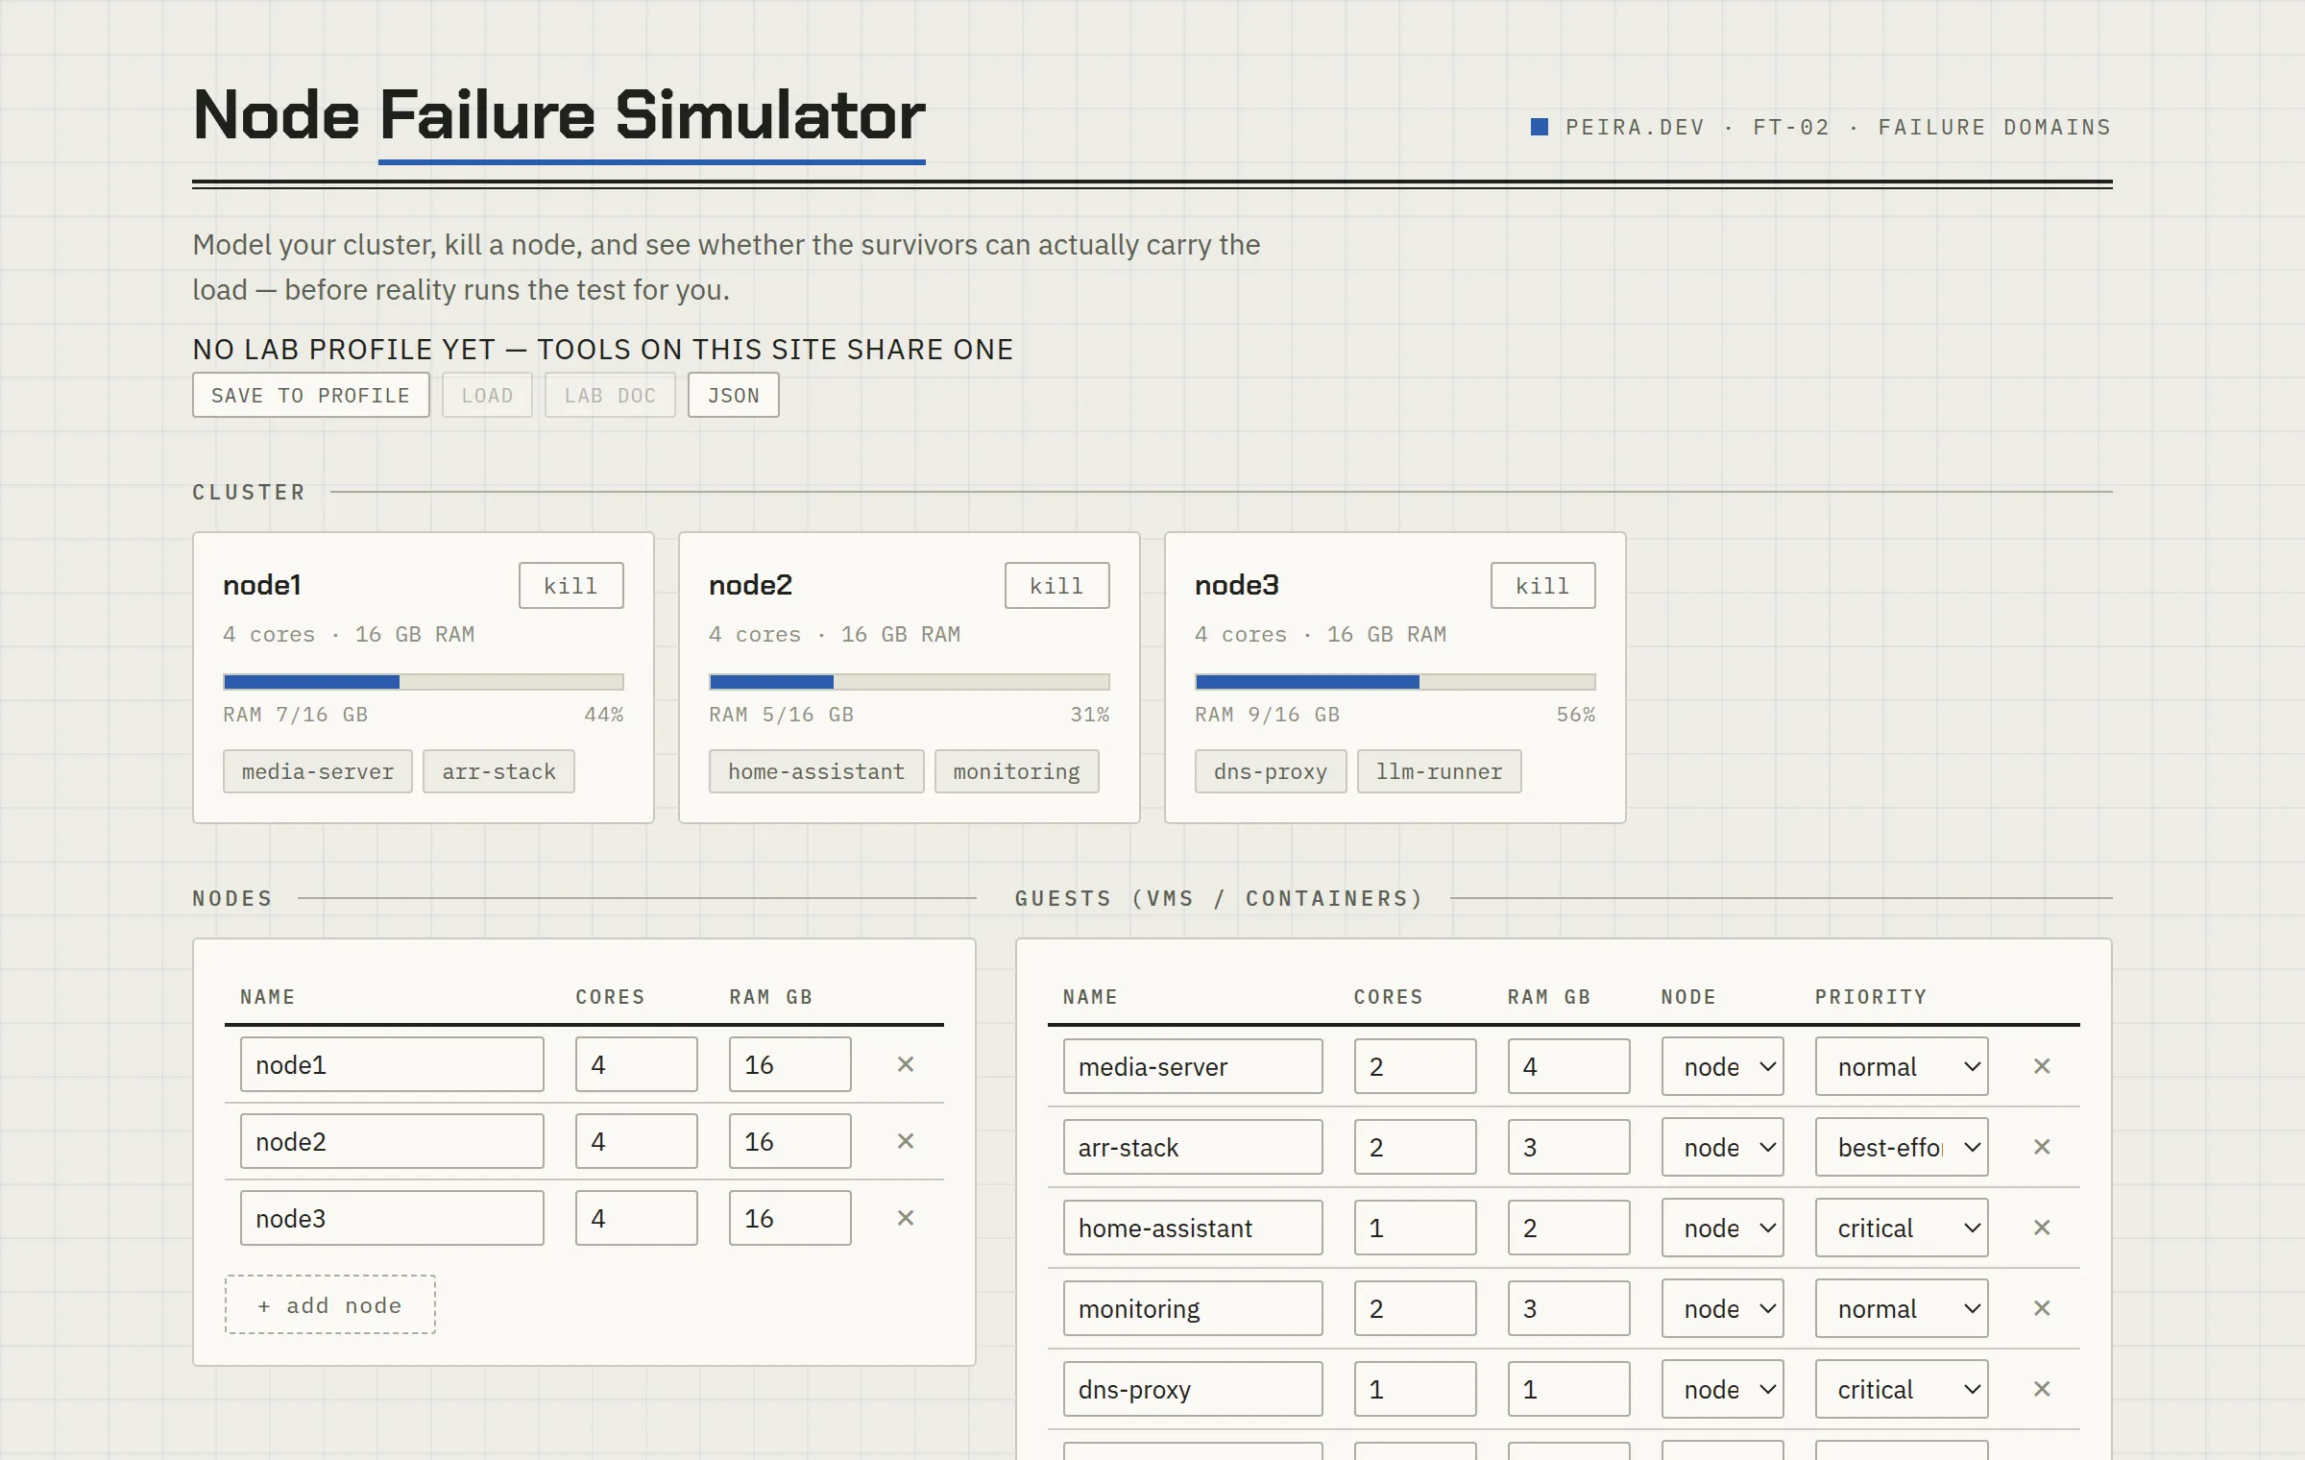Kill node2 in the cluster

1056,586
